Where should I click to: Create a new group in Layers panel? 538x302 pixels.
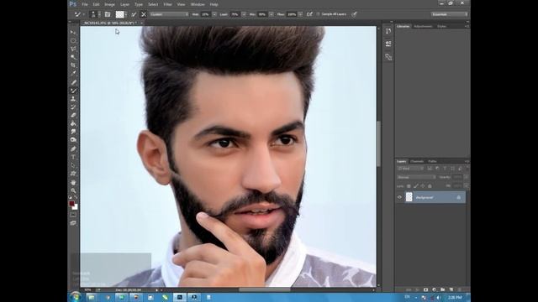(x=443, y=289)
